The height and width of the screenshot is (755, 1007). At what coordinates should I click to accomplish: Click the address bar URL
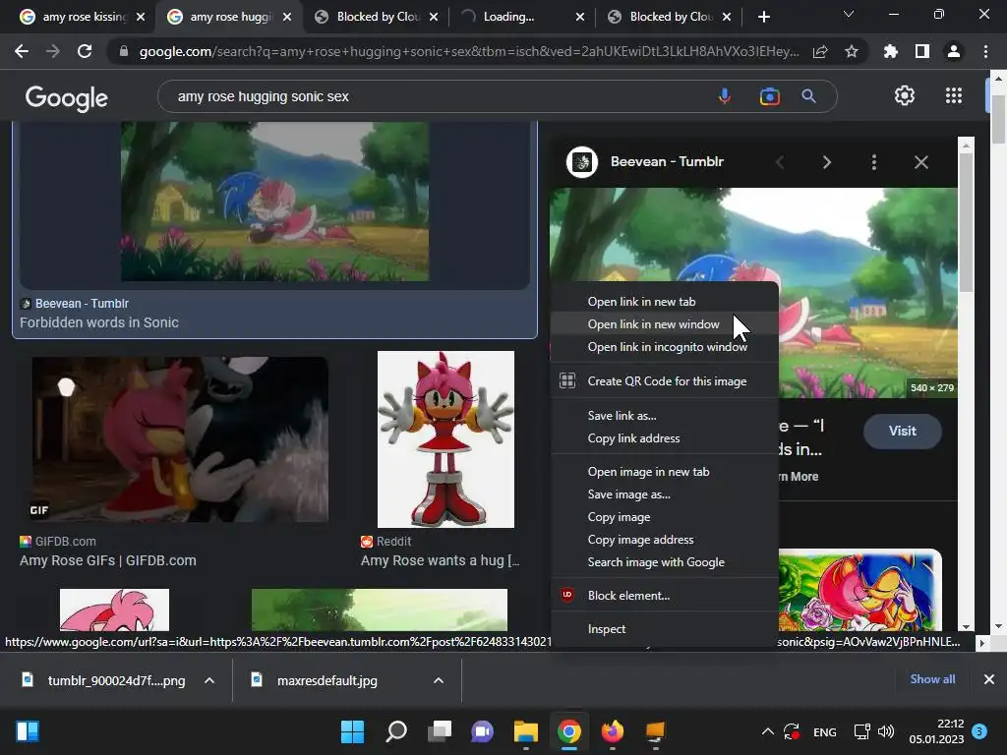pyautogui.click(x=469, y=51)
